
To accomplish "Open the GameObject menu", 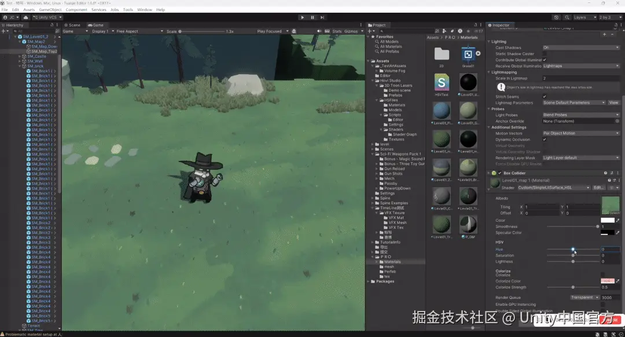I will pos(50,10).
